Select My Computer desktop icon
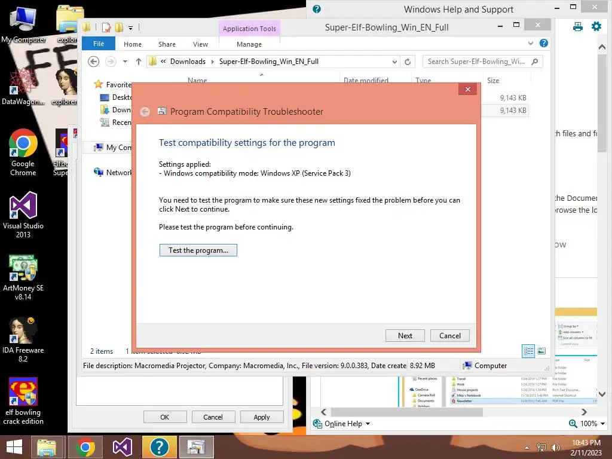The width and height of the screenshot is (612, 459). 23,24
